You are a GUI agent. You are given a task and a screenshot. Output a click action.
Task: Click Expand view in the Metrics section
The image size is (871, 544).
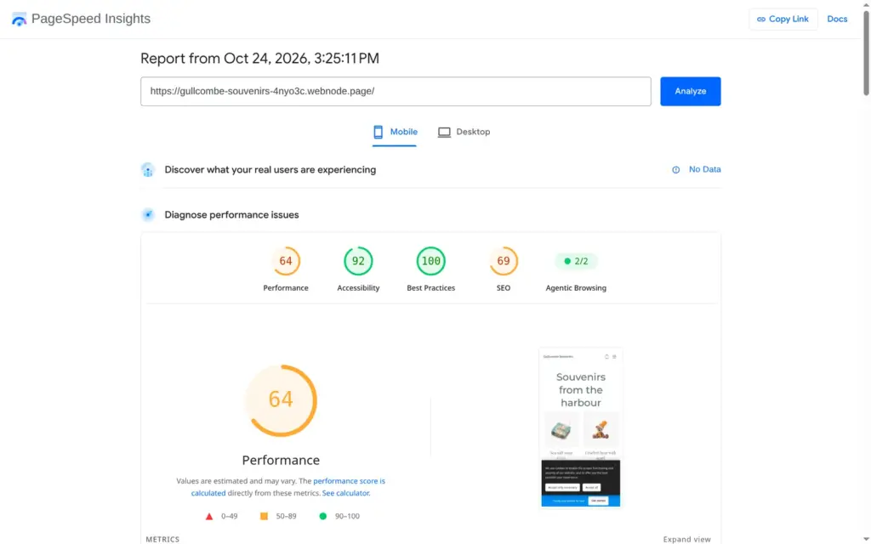click(x=686, y=539)
